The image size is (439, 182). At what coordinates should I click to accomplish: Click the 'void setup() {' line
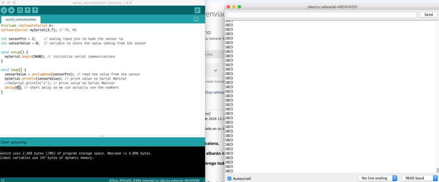15,52
